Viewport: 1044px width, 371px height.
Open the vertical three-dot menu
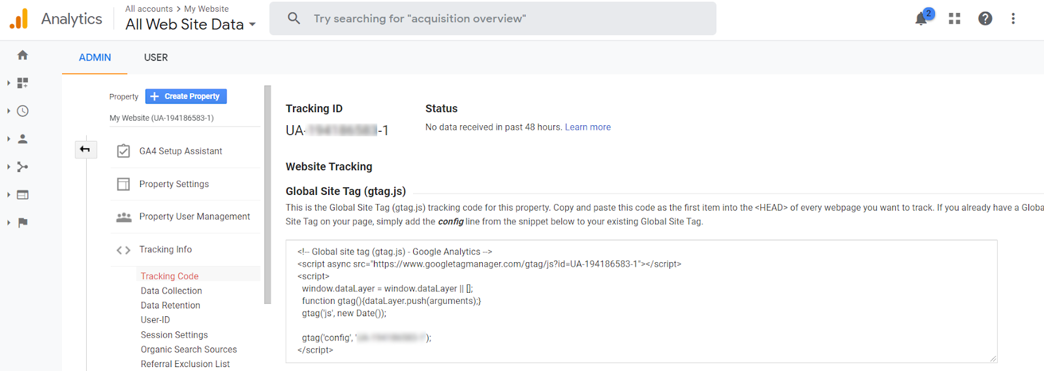pos(1013,19)
